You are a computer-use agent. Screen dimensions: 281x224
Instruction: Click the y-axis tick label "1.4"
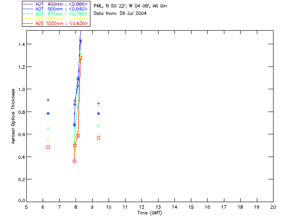coord(22,44)
